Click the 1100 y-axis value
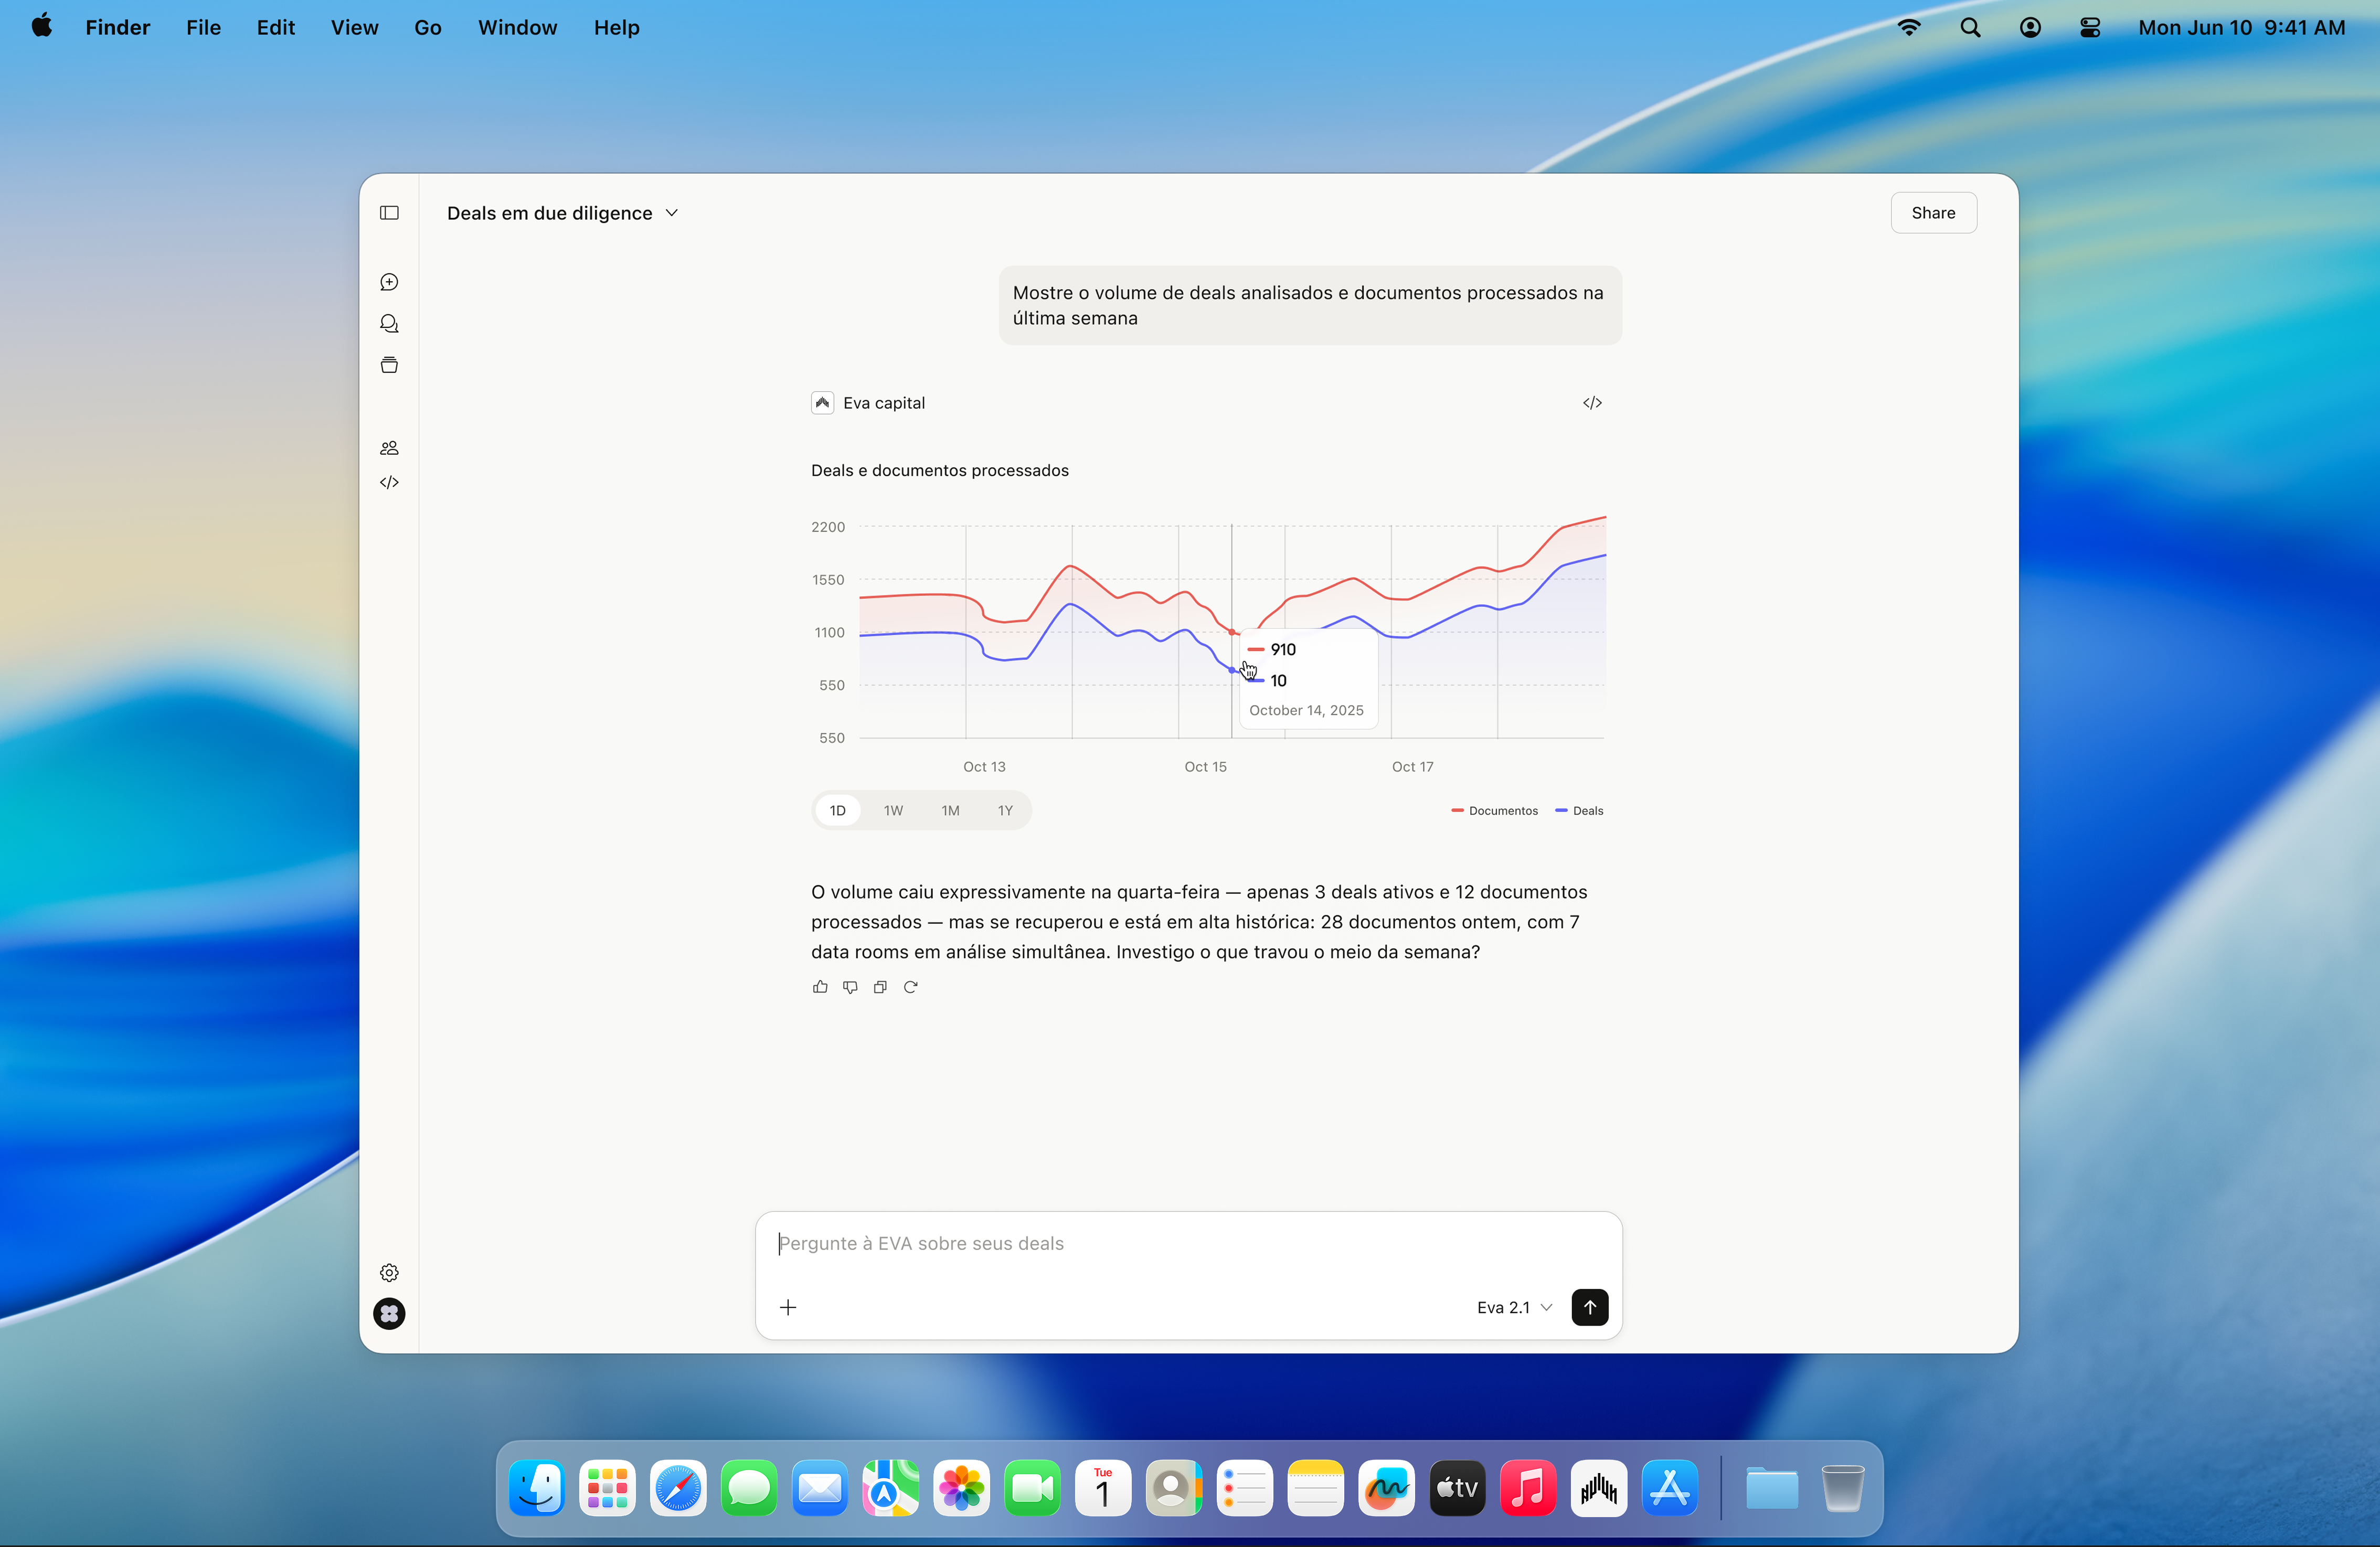The width and height of the screenshot is (2380, 1547). click(x=829, y=633)
